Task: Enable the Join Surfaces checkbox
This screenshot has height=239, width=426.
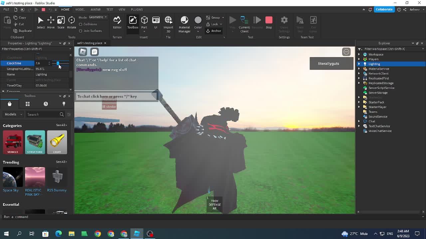Action: click(80, 31)
